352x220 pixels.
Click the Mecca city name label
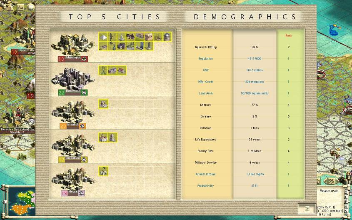(x=73, y=192)
